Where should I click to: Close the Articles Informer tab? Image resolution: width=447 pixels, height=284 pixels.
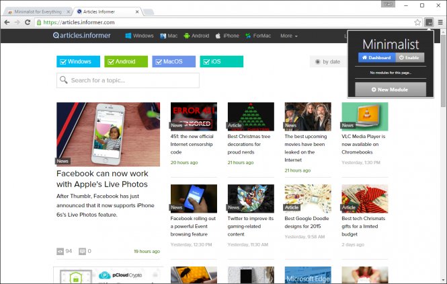137,11
